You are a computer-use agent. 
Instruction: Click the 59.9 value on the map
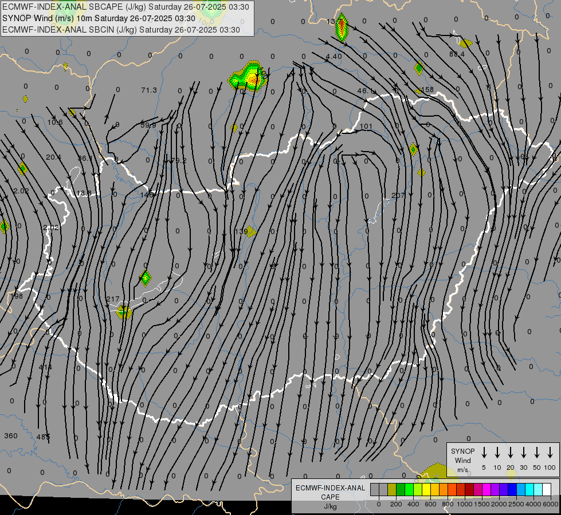(x=148, y=125)
